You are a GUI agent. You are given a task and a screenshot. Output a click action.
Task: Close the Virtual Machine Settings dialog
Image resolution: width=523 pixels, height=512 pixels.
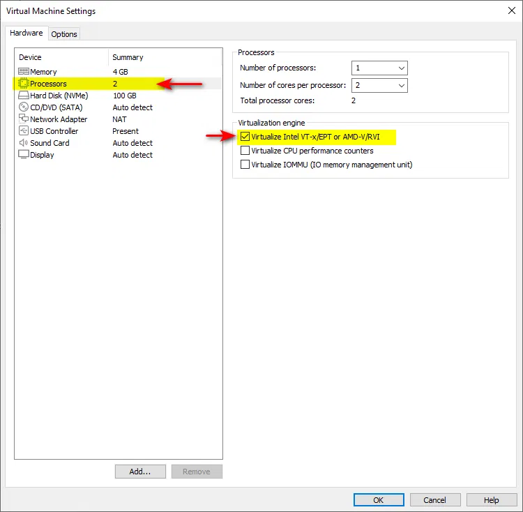(x=512, y=10)
